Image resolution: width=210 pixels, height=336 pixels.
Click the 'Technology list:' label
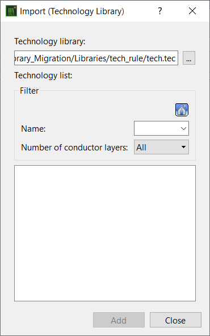(x=43, y=75)
